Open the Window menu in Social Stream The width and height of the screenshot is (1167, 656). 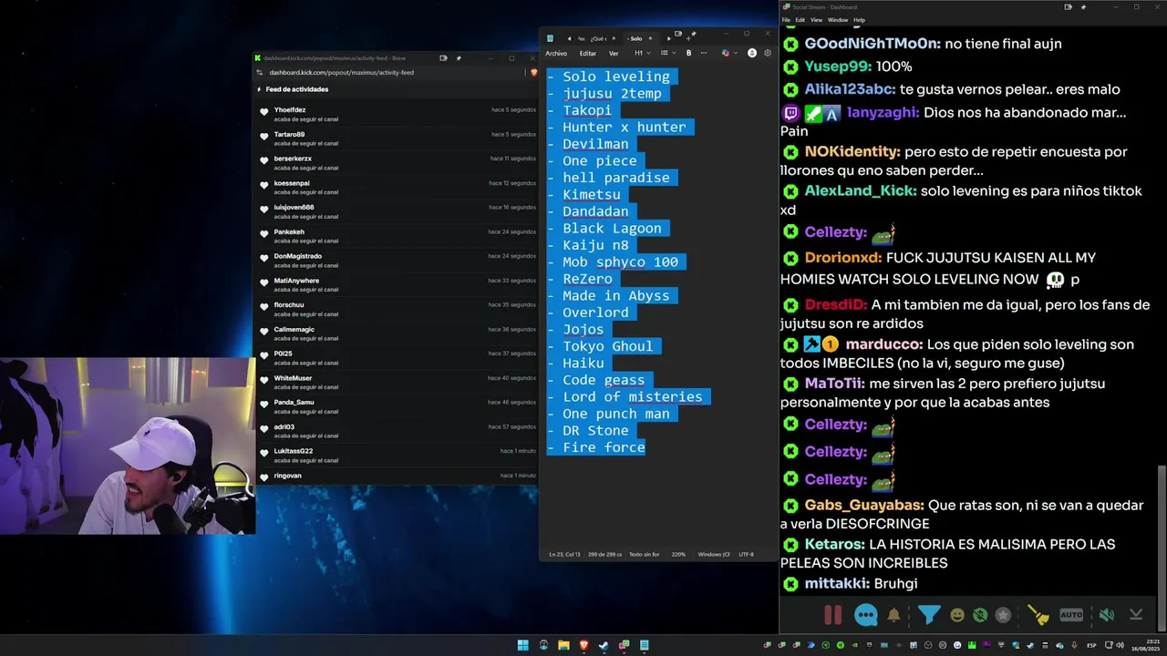837,20
